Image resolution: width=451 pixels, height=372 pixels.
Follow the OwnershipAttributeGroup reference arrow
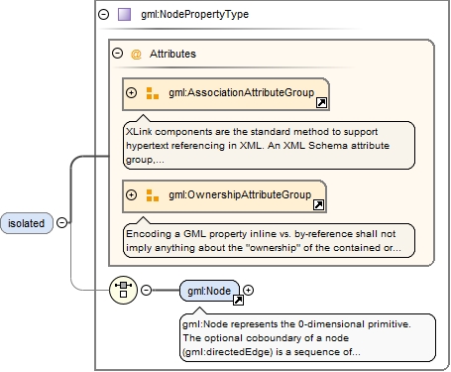318,205
